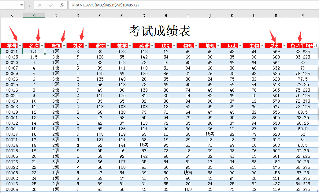Open the 语文 filter dropdown
Image resolution: width=319 pixels, height=193 pixels.
tap(108, 45)
